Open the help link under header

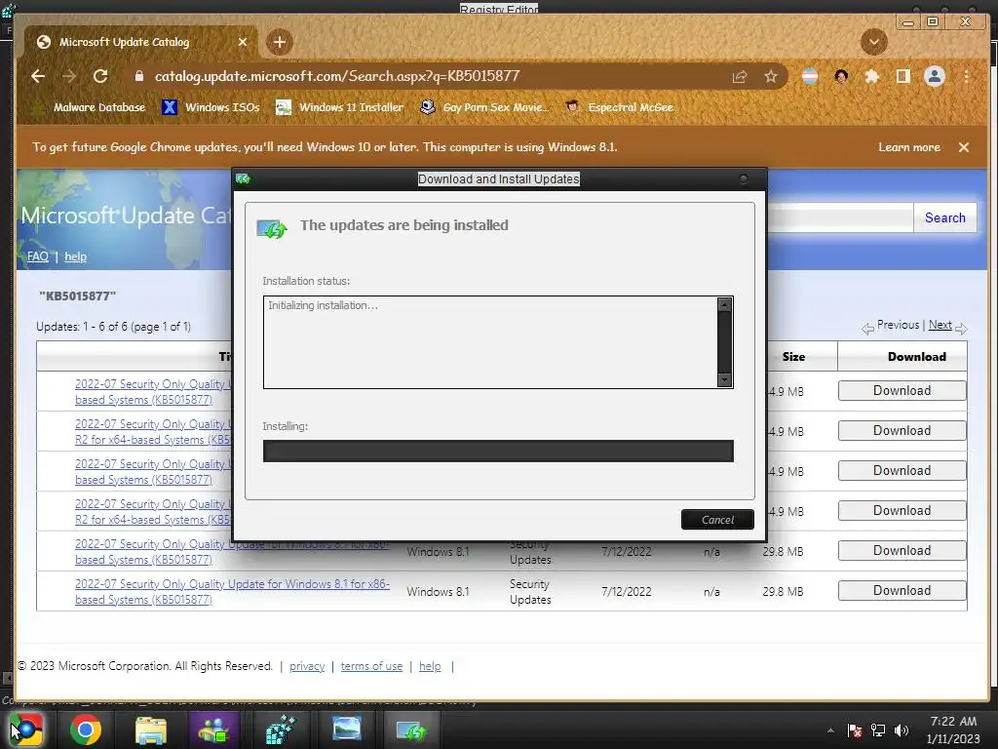point(75,256)
